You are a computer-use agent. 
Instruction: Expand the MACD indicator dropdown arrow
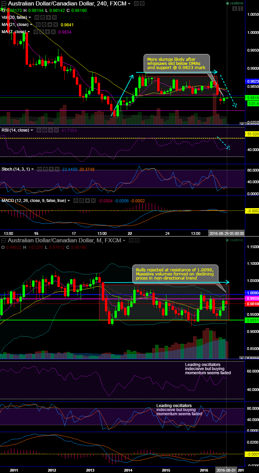pos(69,201)
